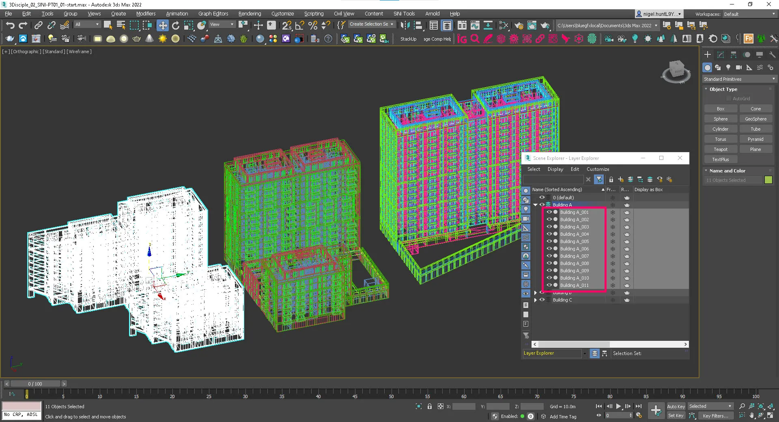The height and width of the screenshot is (422, 779).
Task: Toggle visibility of Building C layer
Action: pos(542,300)
